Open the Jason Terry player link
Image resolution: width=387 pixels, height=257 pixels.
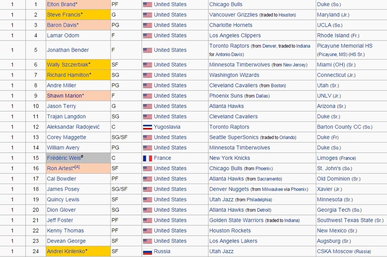click(x=62, y=106)
